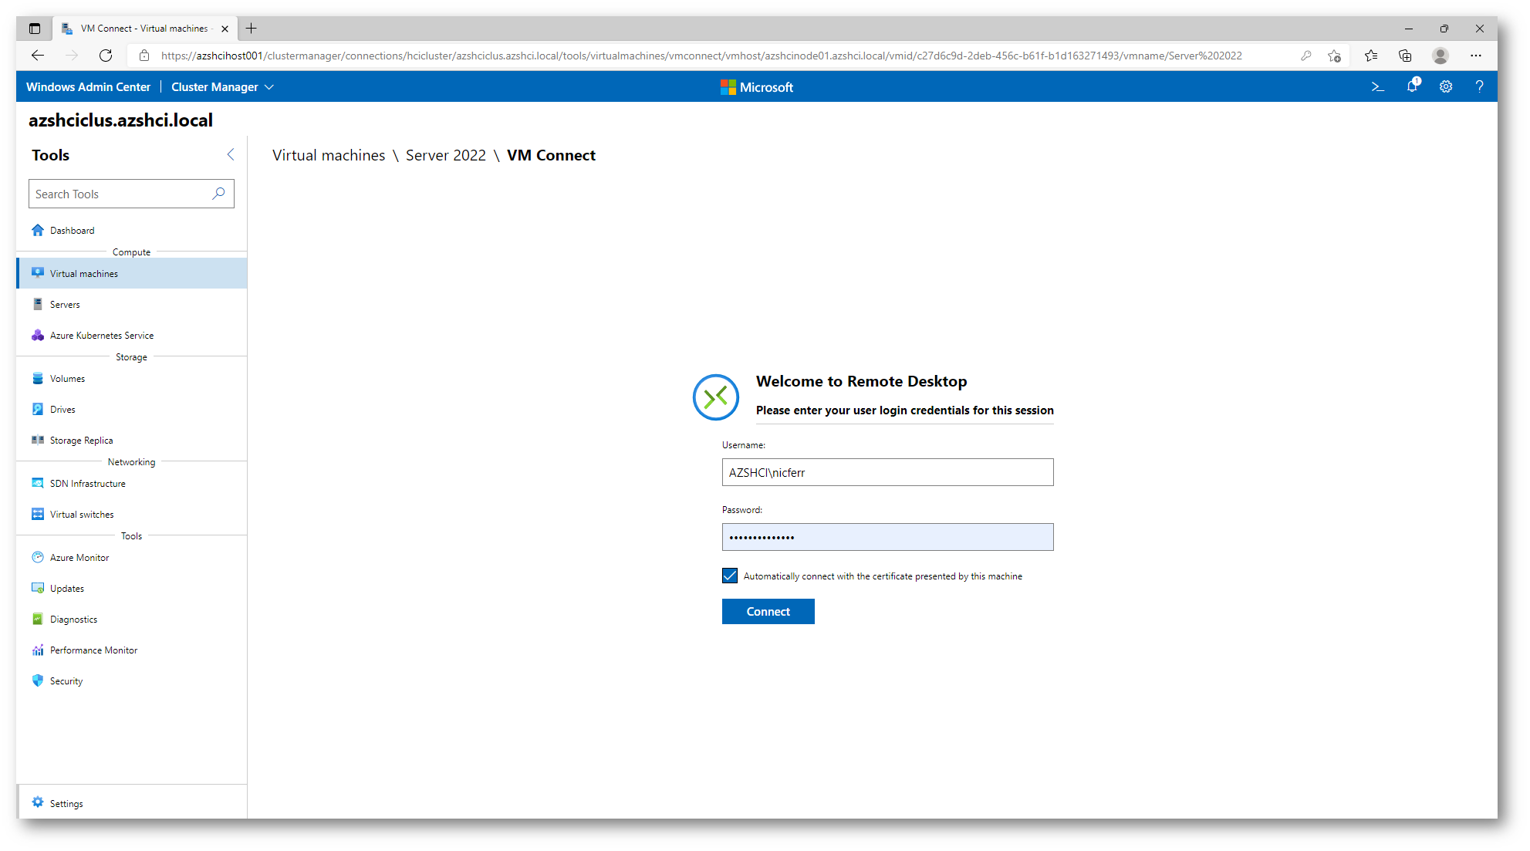Open notifications bell icon

(1412, 86)
